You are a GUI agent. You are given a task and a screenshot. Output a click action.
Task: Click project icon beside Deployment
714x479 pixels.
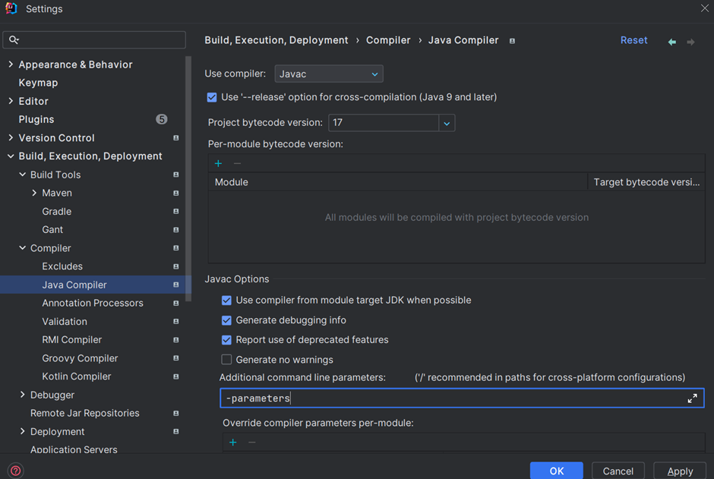[x=175, y=432]
